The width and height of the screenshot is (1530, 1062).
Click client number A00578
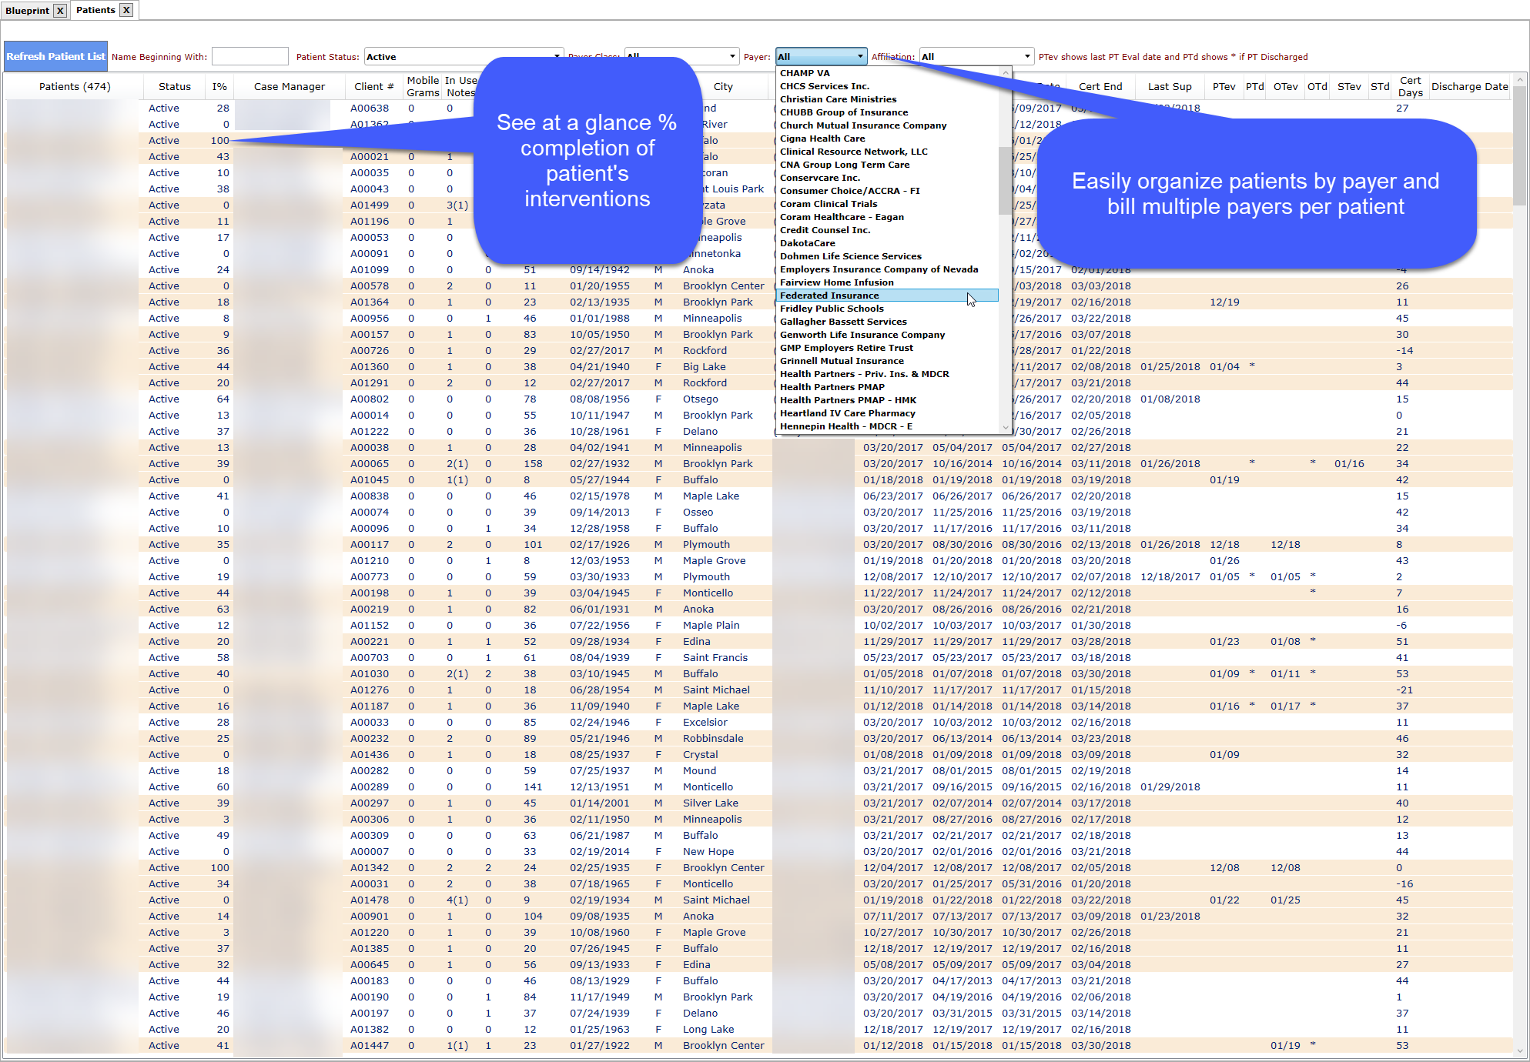tap(370, 286)
